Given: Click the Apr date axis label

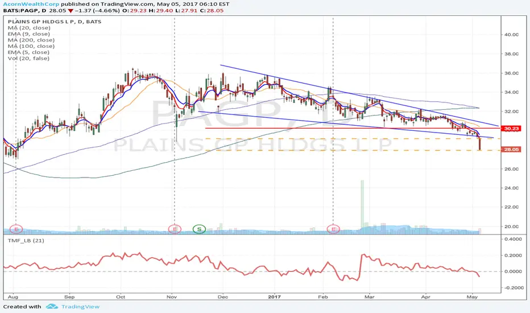Looking at the screenshot, I should [425, 296].
